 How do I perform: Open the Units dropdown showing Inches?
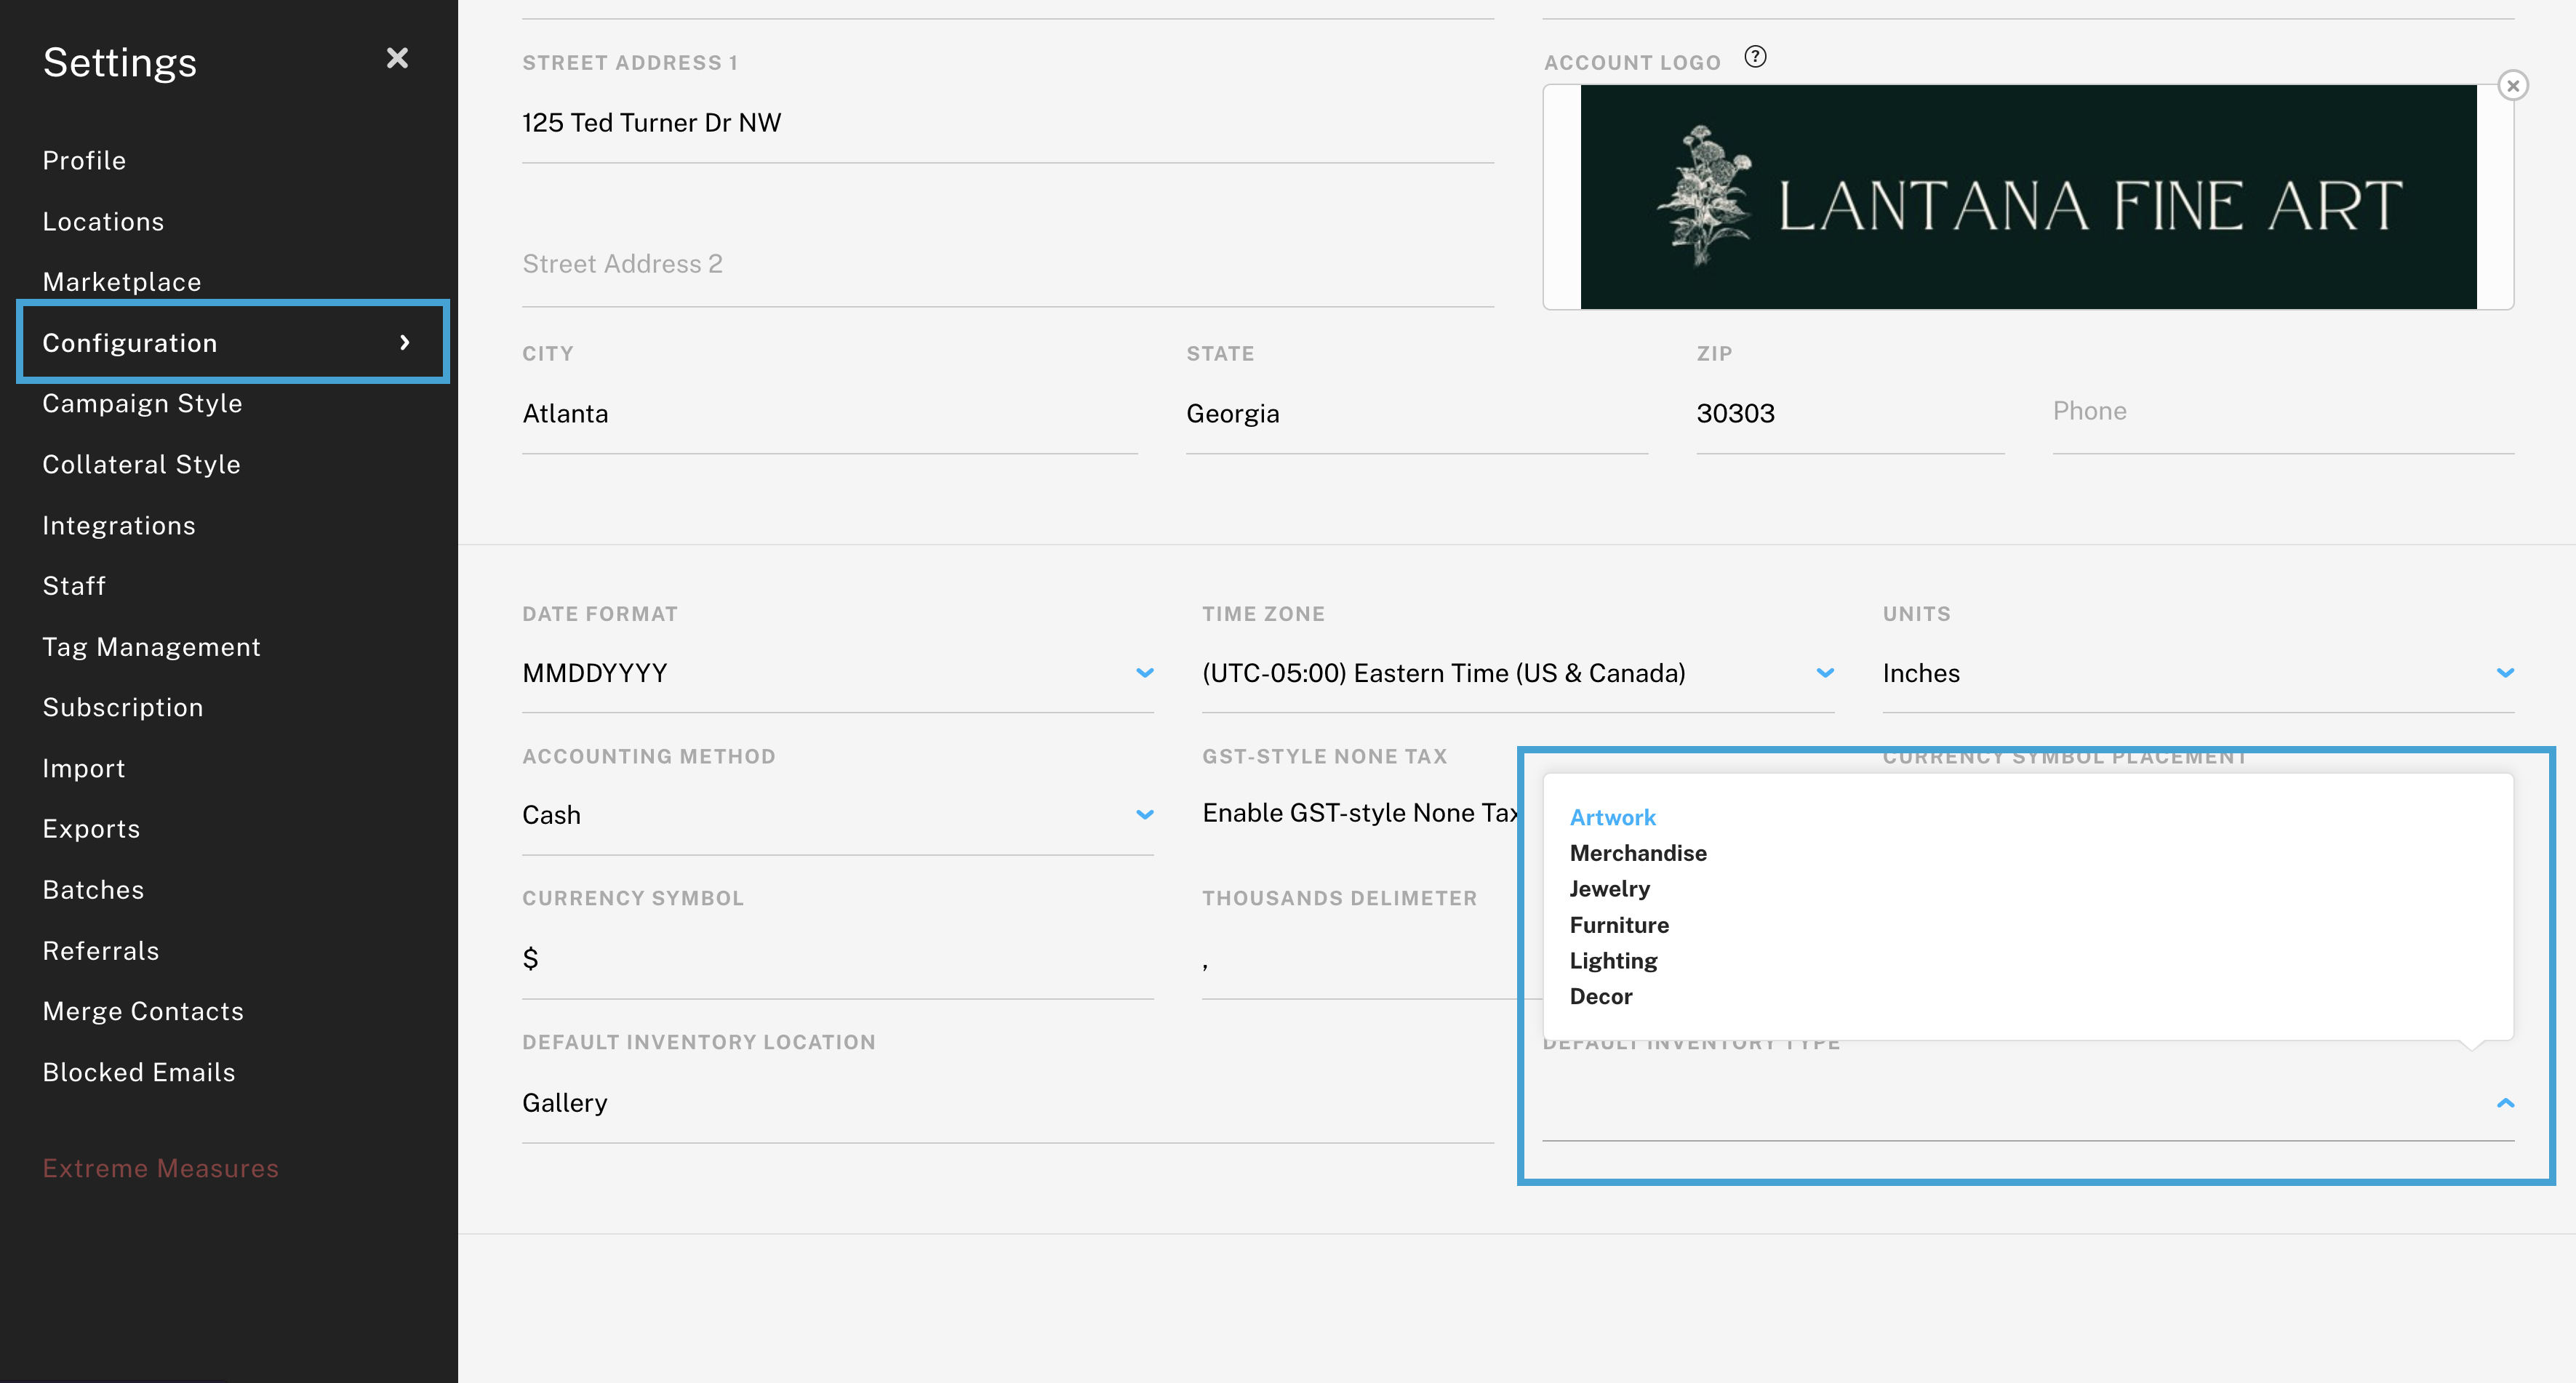[2504, 673]
